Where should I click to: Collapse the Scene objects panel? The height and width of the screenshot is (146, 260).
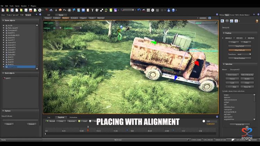point(3,20)
